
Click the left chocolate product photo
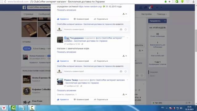pos(30,29)
